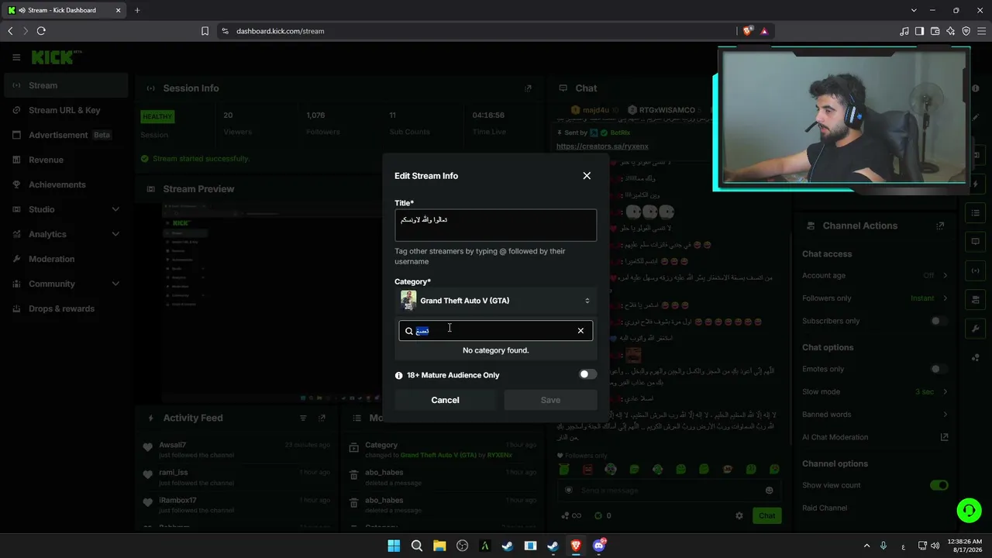The image size is (992, 558).
Task: Open Windows Start menu
Action: (394, 546)
